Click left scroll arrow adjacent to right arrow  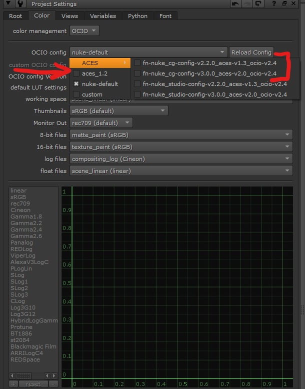point(47,375)
